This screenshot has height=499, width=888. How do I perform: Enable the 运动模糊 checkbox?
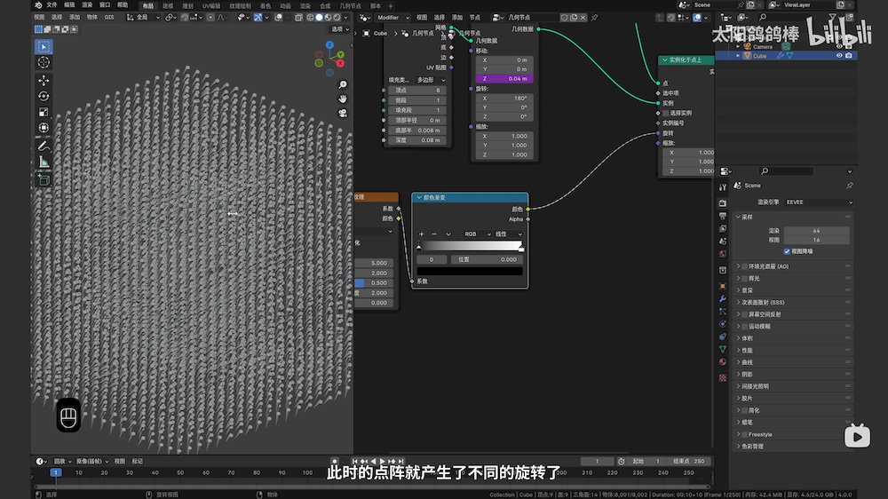[x=745, y=326]
